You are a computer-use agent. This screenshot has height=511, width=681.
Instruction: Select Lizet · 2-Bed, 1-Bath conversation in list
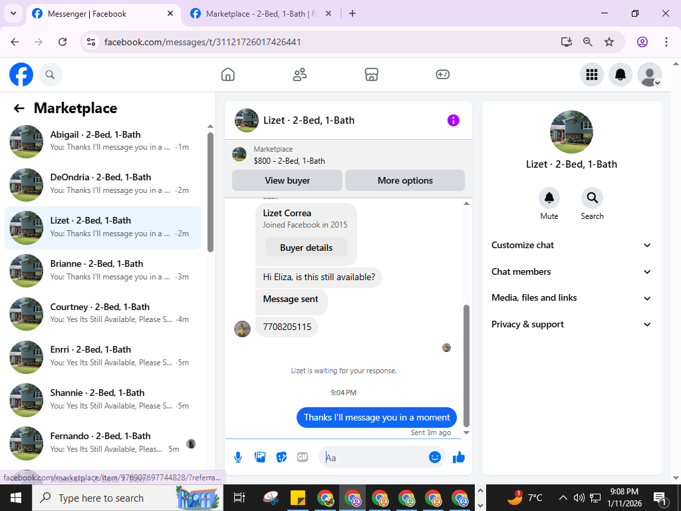(x=103, y=228)
